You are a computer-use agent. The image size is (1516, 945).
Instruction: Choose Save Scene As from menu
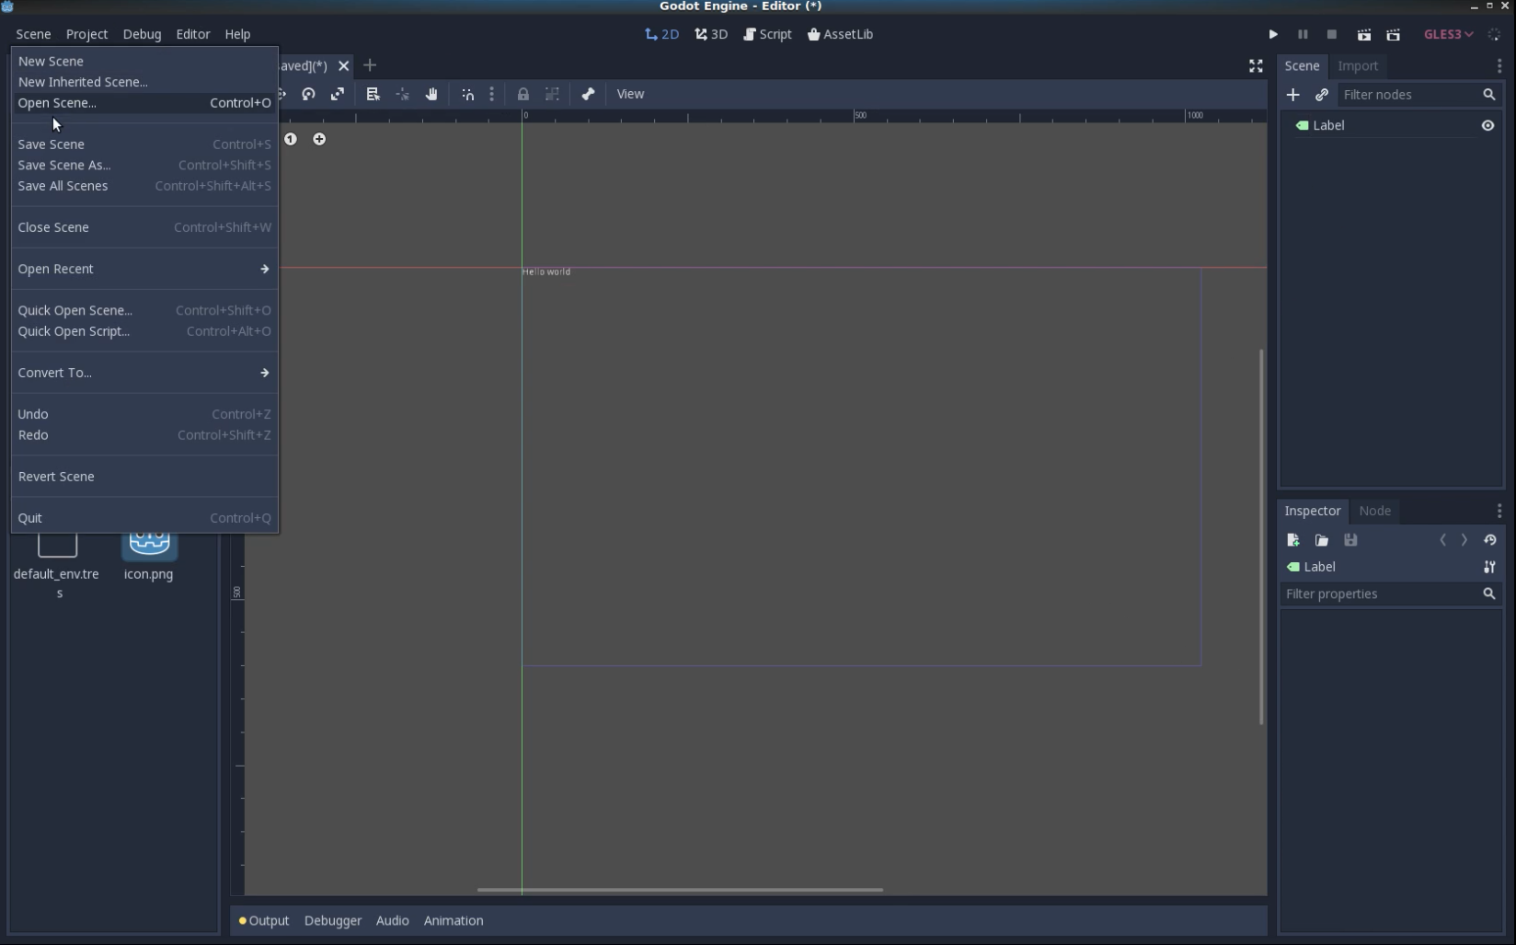tap(64, 165)
